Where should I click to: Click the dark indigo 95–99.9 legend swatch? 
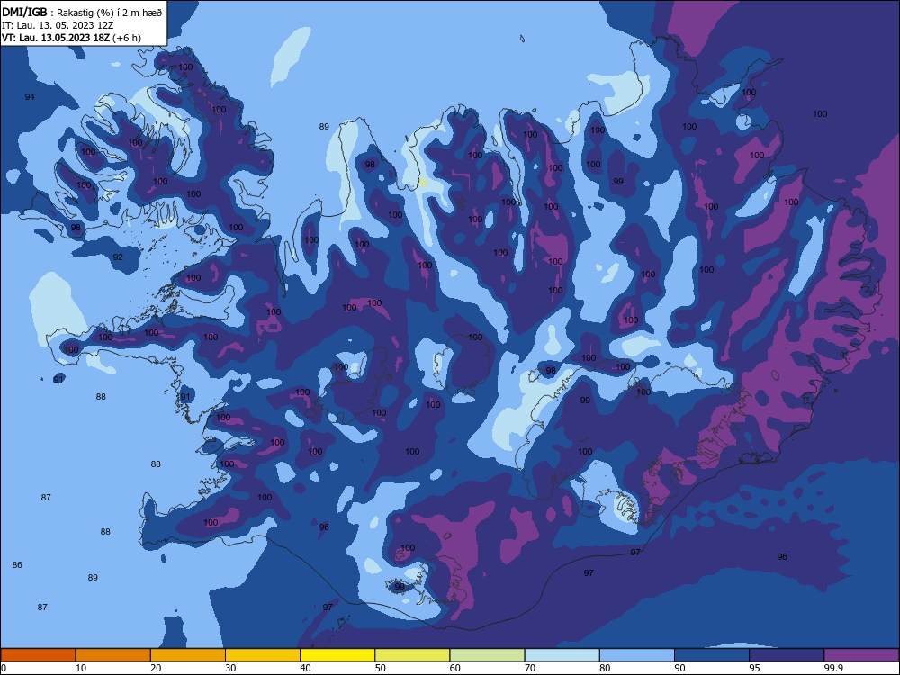point(787,655)
